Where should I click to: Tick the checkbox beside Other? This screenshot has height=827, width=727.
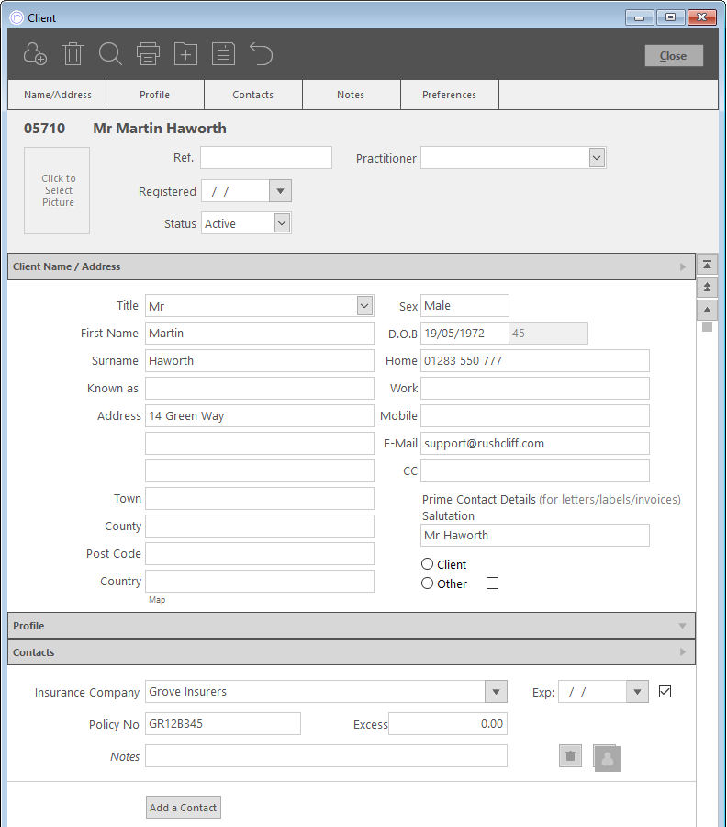(x=492, y=583)
